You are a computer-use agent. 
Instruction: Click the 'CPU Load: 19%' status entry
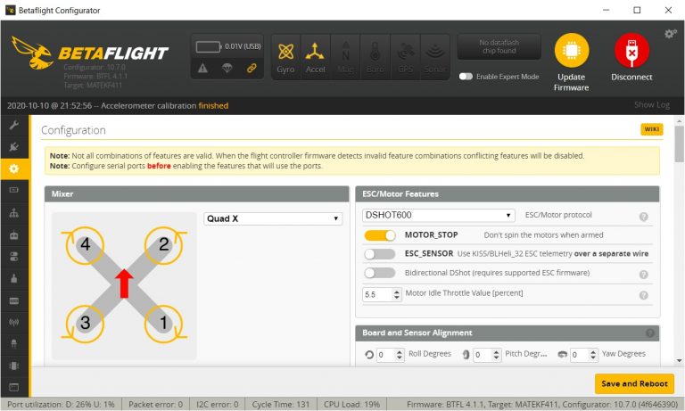pyautogui.click(x=351, y=405)
